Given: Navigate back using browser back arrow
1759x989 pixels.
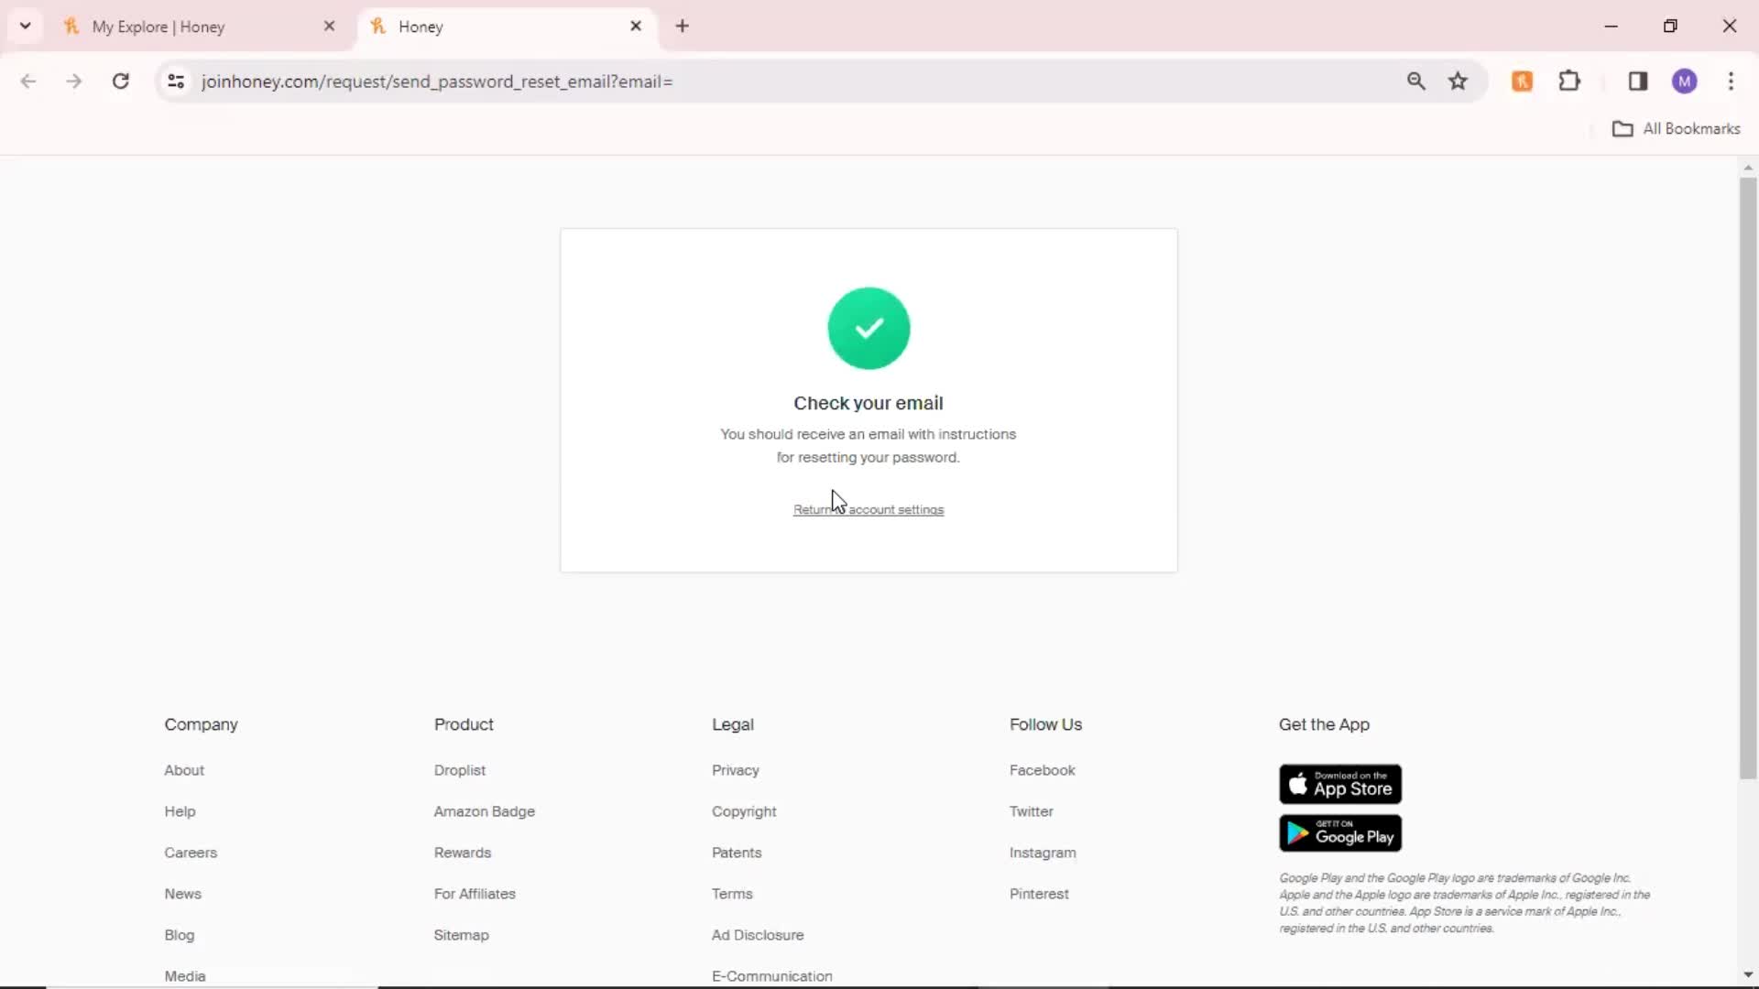Looking at the screenshot, I should [29, 81].
